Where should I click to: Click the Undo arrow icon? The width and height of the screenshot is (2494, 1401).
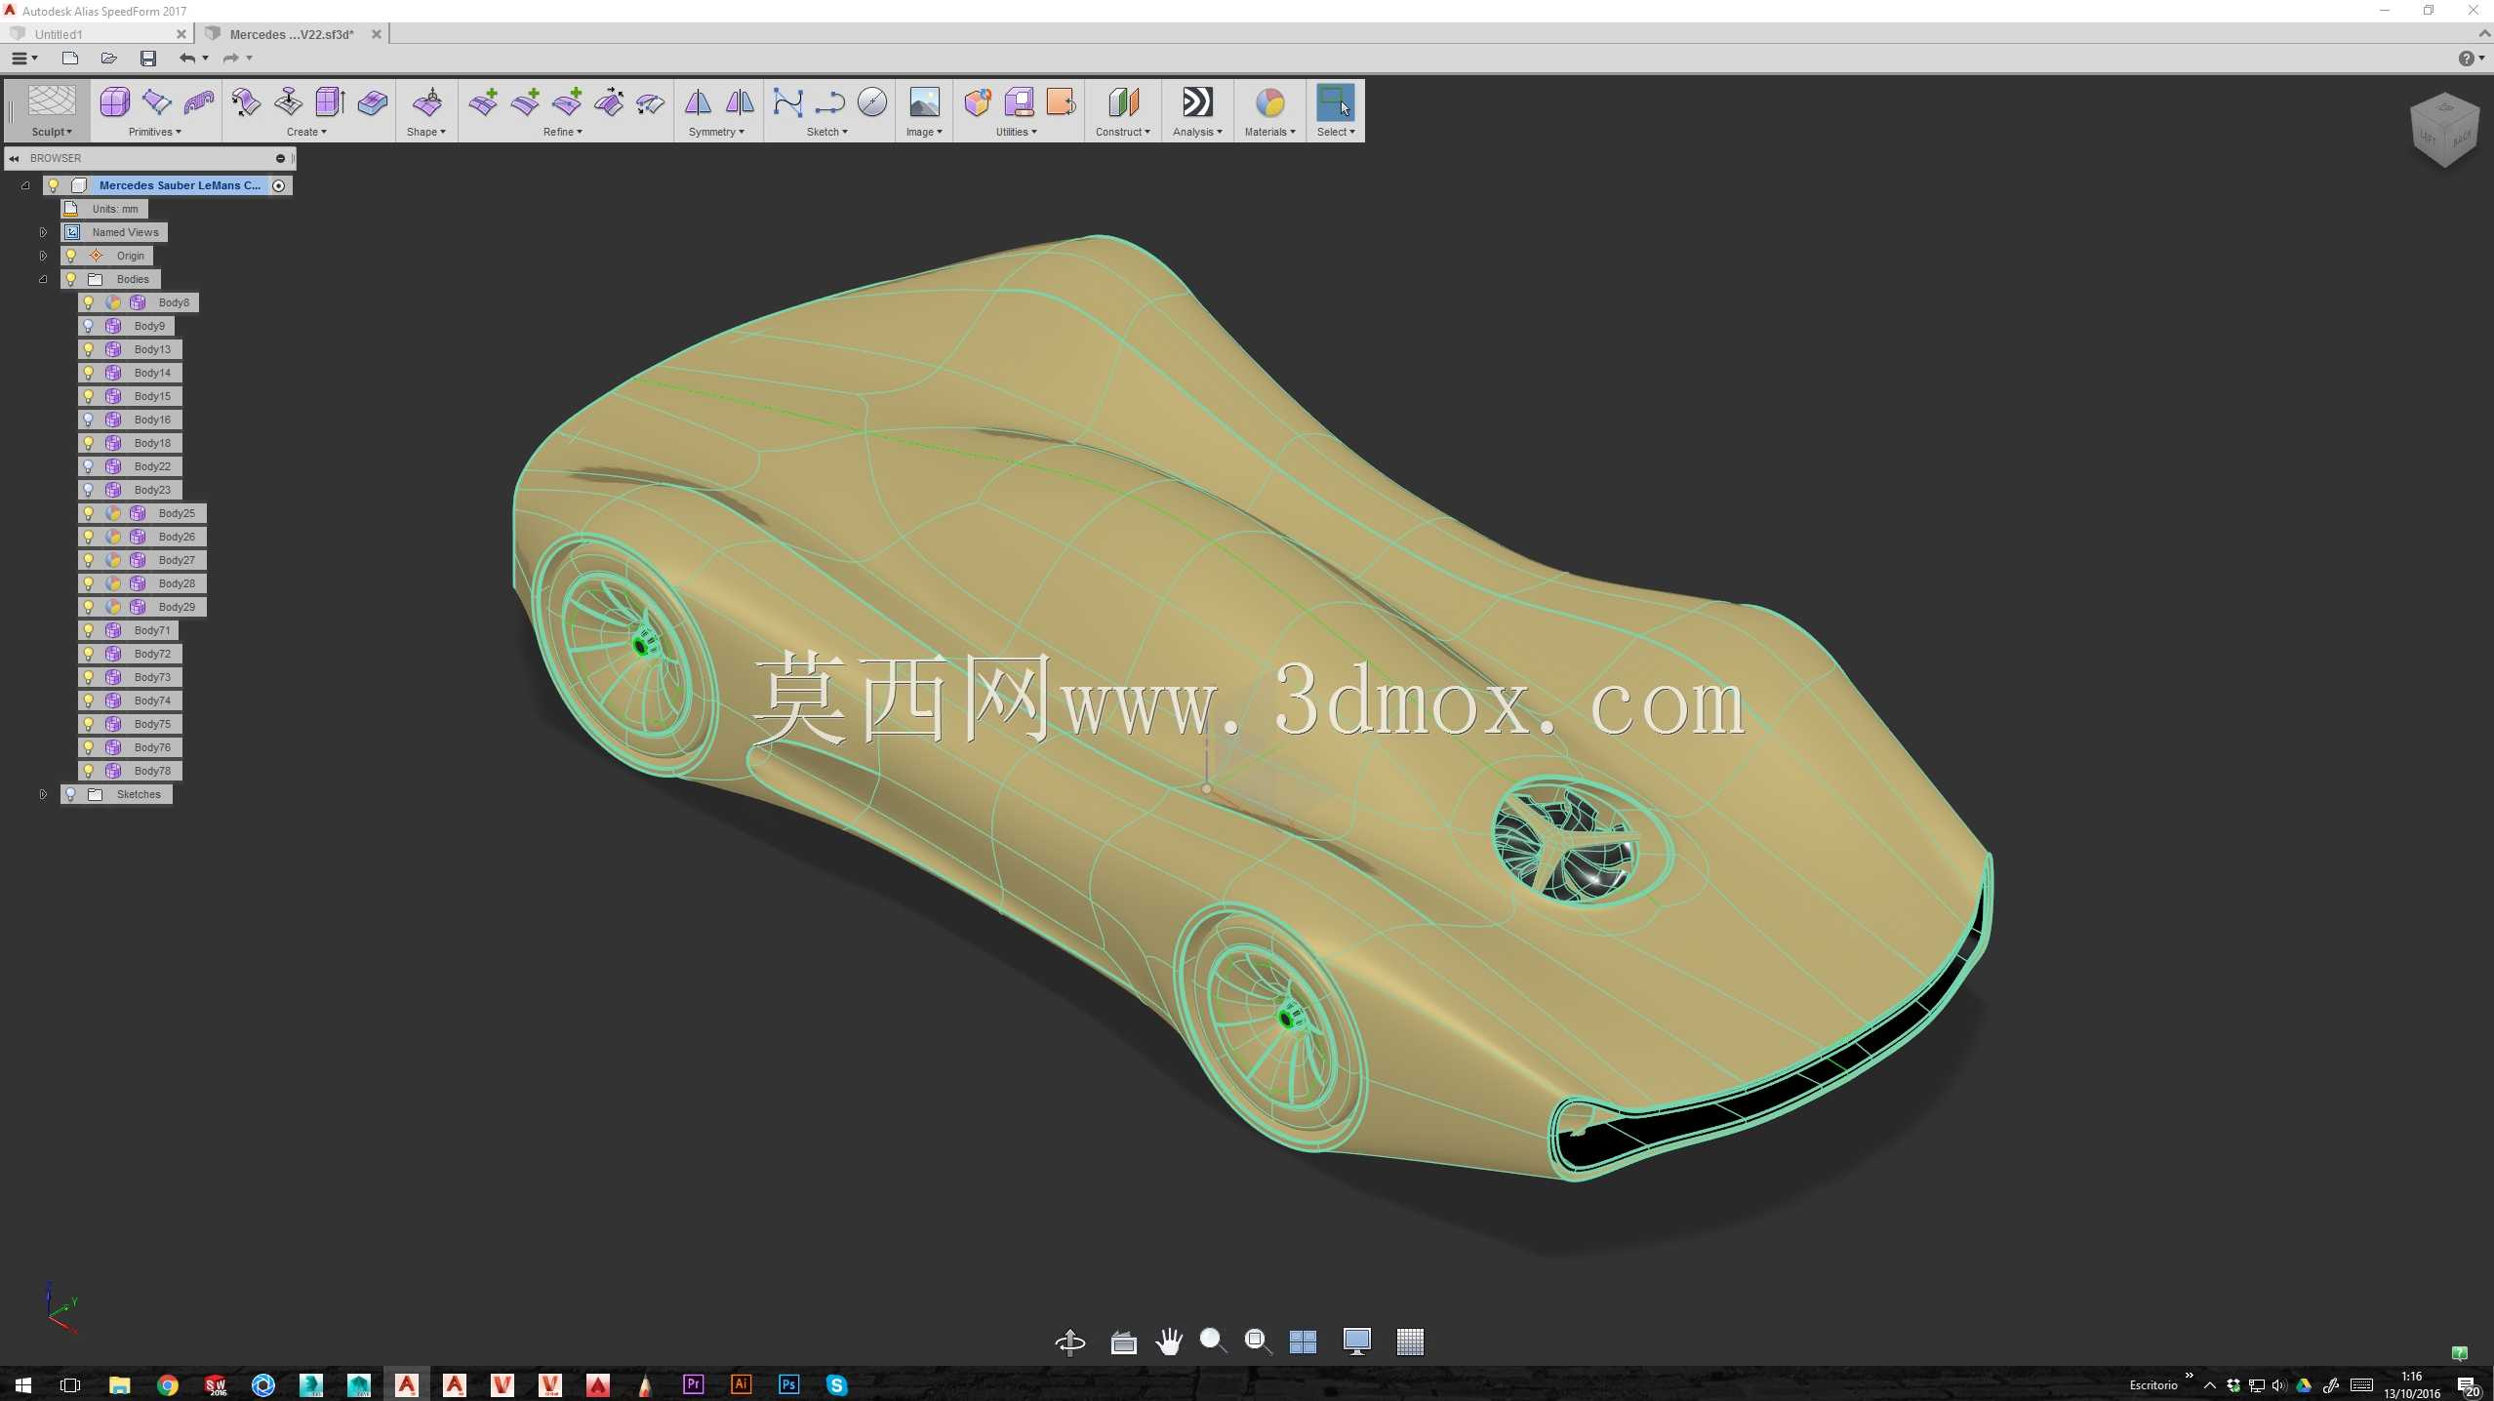187,59
